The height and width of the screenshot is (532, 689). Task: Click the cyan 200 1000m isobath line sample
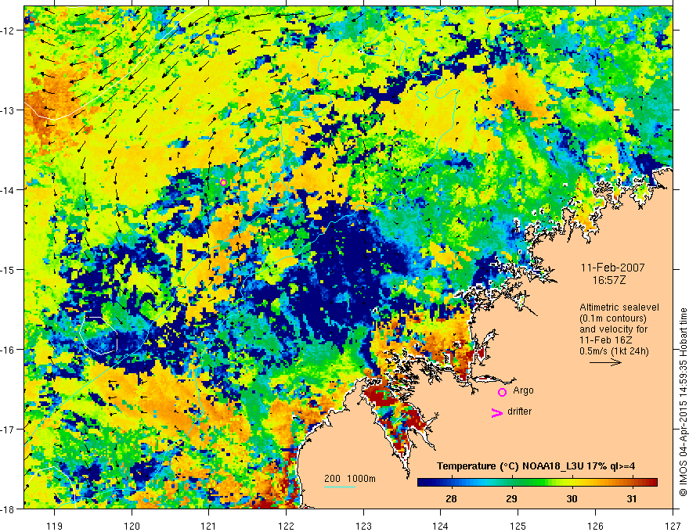pyautogui.click(x=340, y=487)
